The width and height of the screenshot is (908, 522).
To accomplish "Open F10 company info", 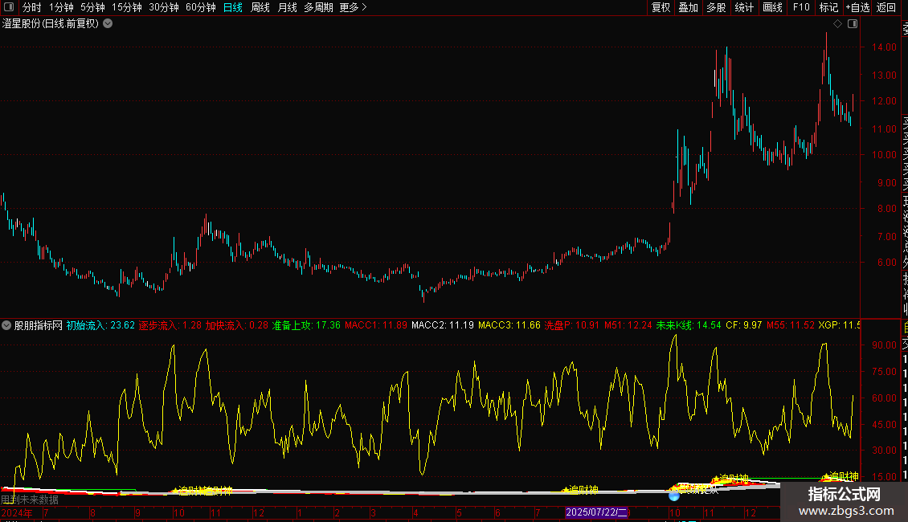I will (801, 7).
